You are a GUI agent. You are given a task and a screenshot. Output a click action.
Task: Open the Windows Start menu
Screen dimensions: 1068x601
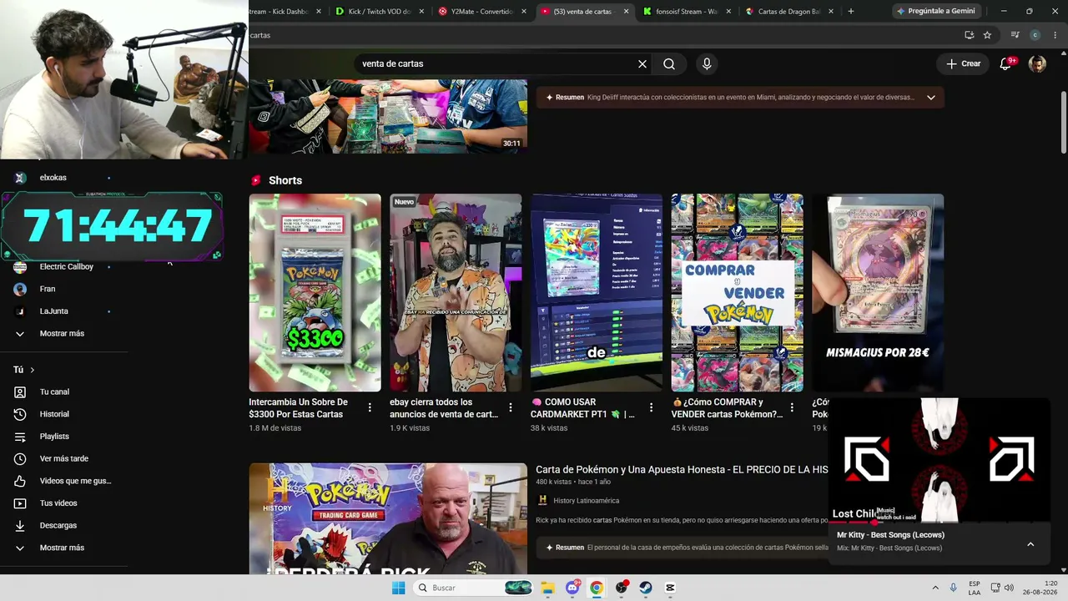398,588
